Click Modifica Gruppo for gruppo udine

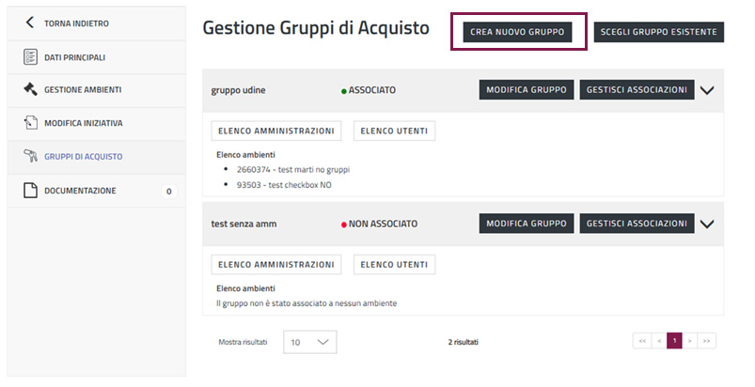point(527,90)
